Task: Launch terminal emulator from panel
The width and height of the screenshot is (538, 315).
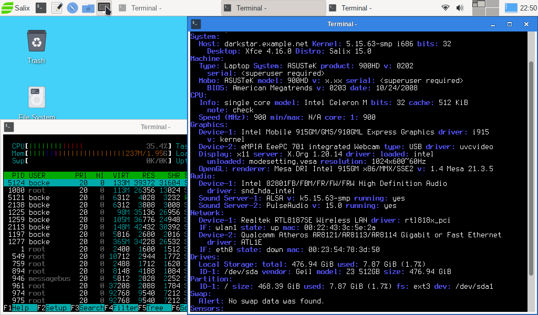Action: (x=41, y=8)
